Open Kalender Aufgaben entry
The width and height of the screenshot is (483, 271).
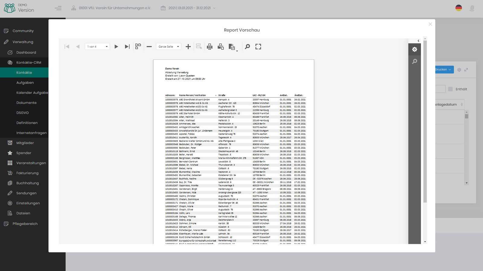32,92
